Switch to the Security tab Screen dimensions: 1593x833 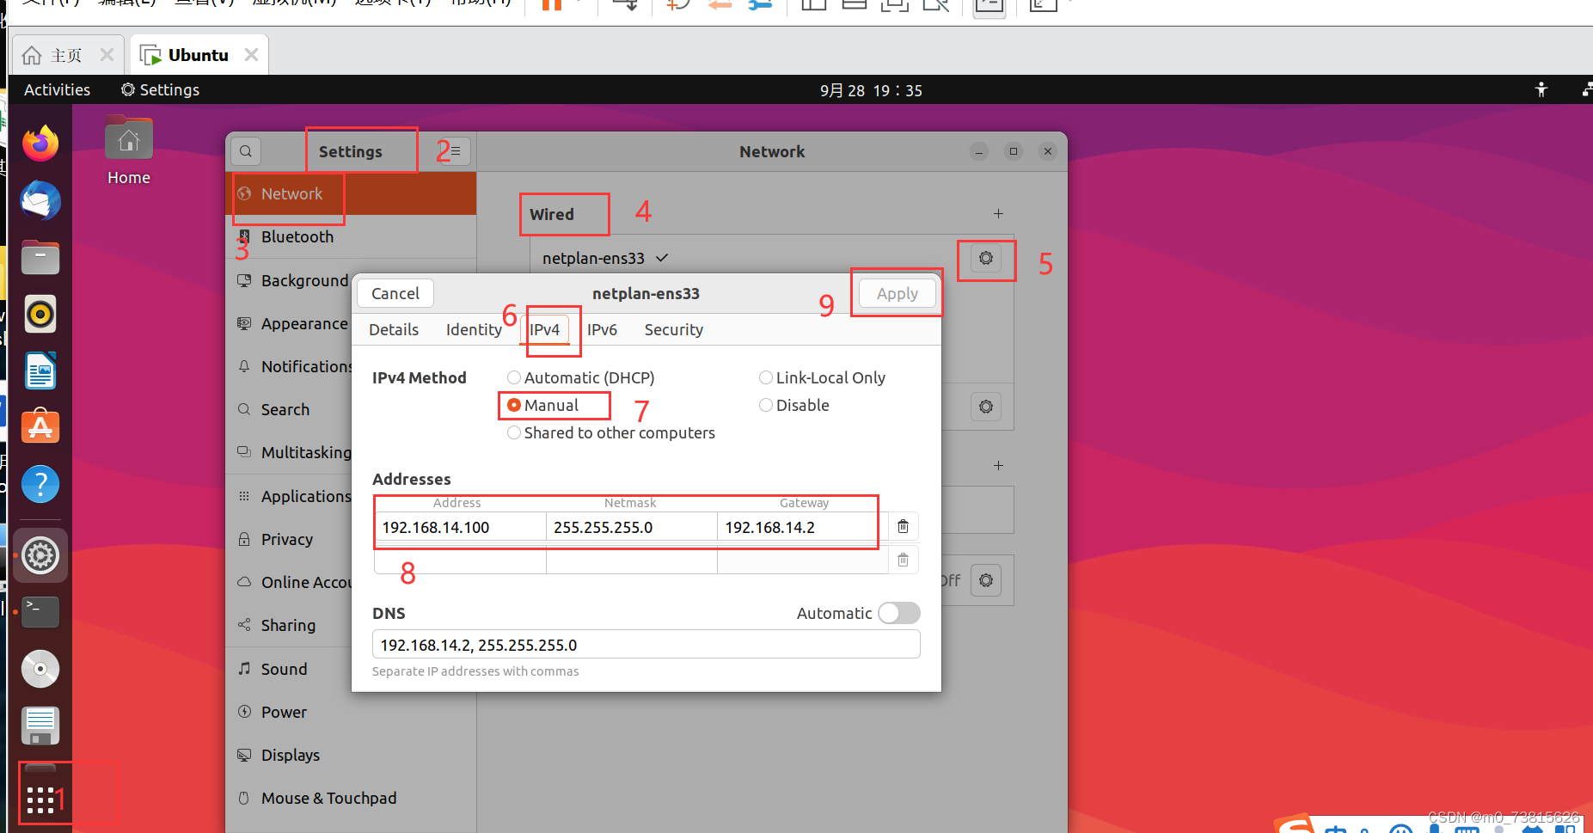(673, 329)
